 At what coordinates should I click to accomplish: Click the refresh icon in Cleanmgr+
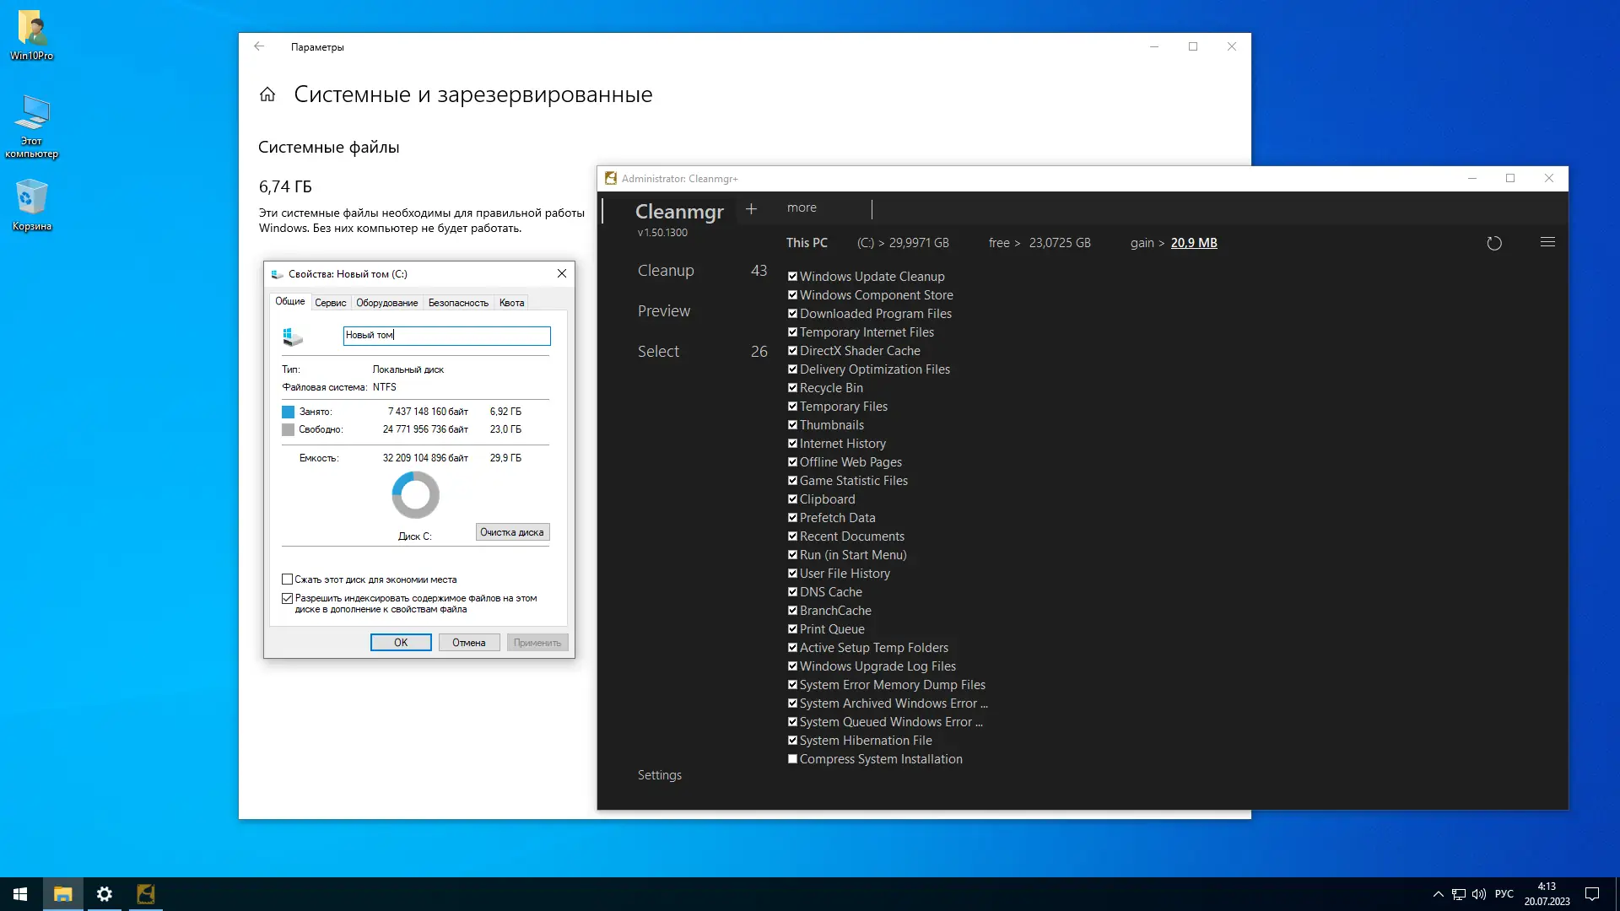[1494, 243]
